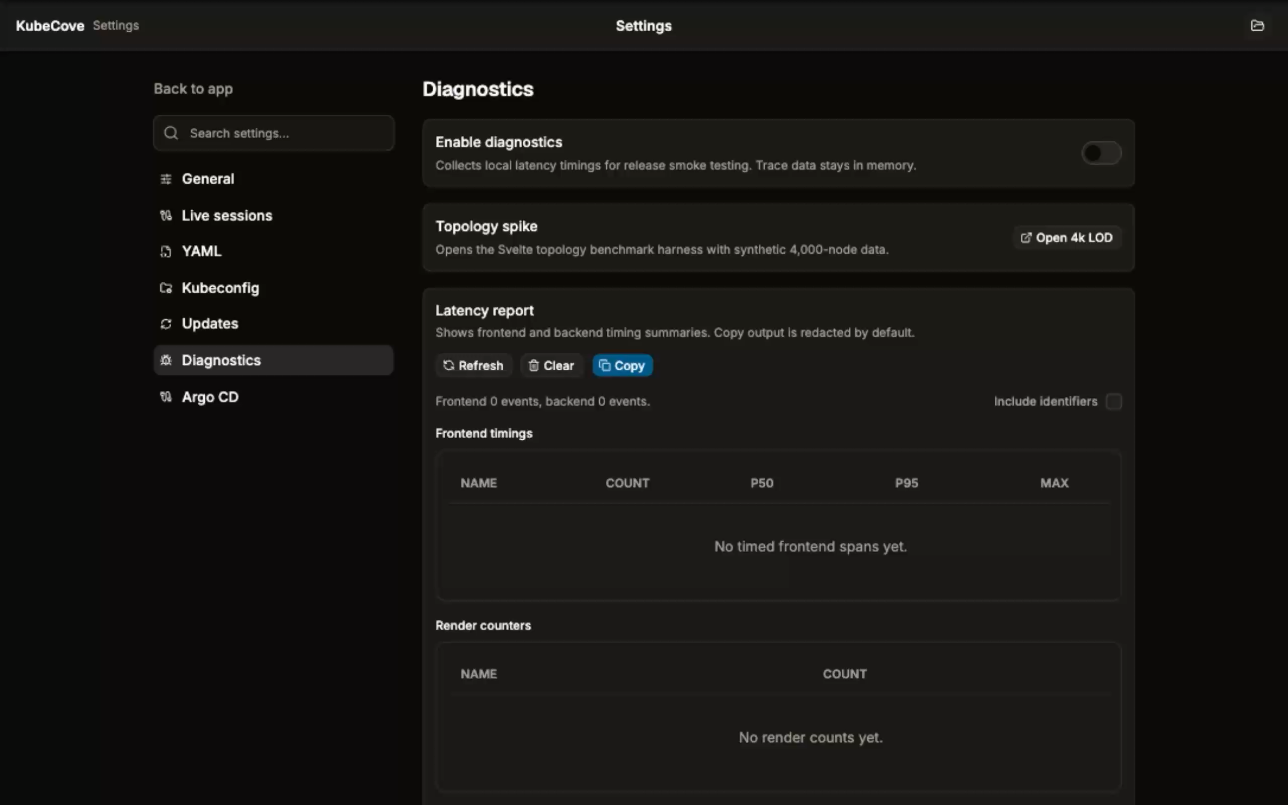Click the NAME header in Frontend timings table

(x=478, y=483)
